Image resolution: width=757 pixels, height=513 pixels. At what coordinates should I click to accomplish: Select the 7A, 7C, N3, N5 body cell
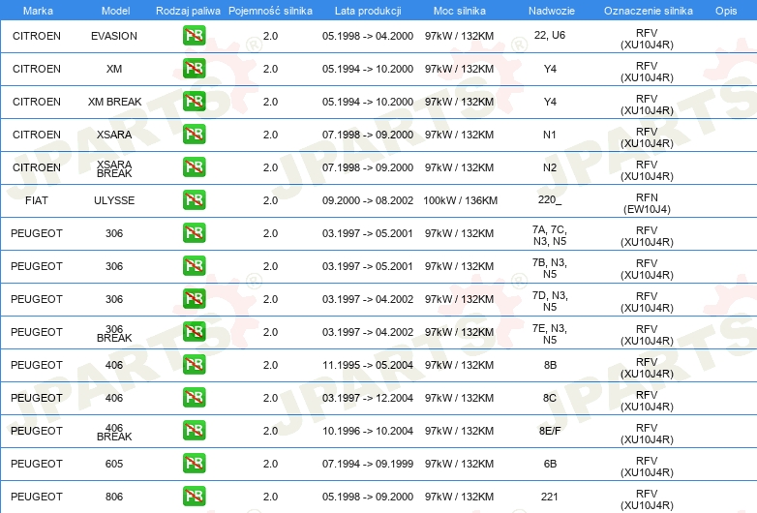550,235
